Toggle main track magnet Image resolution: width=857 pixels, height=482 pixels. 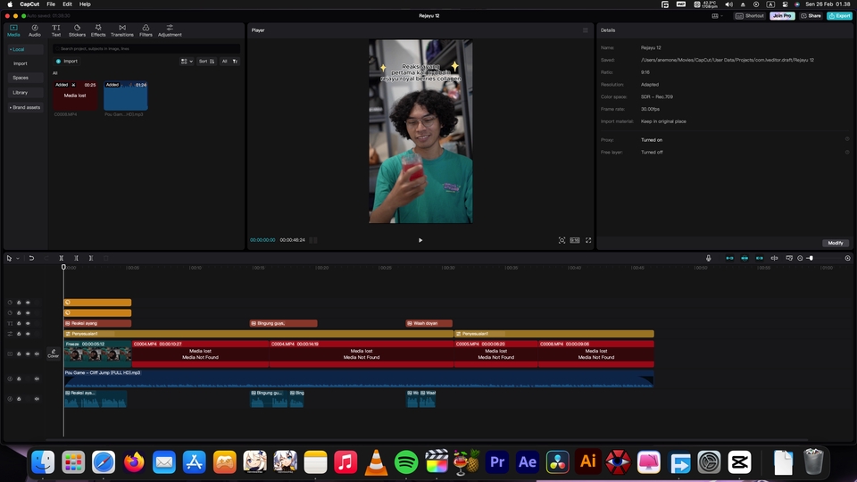point(729,258)
